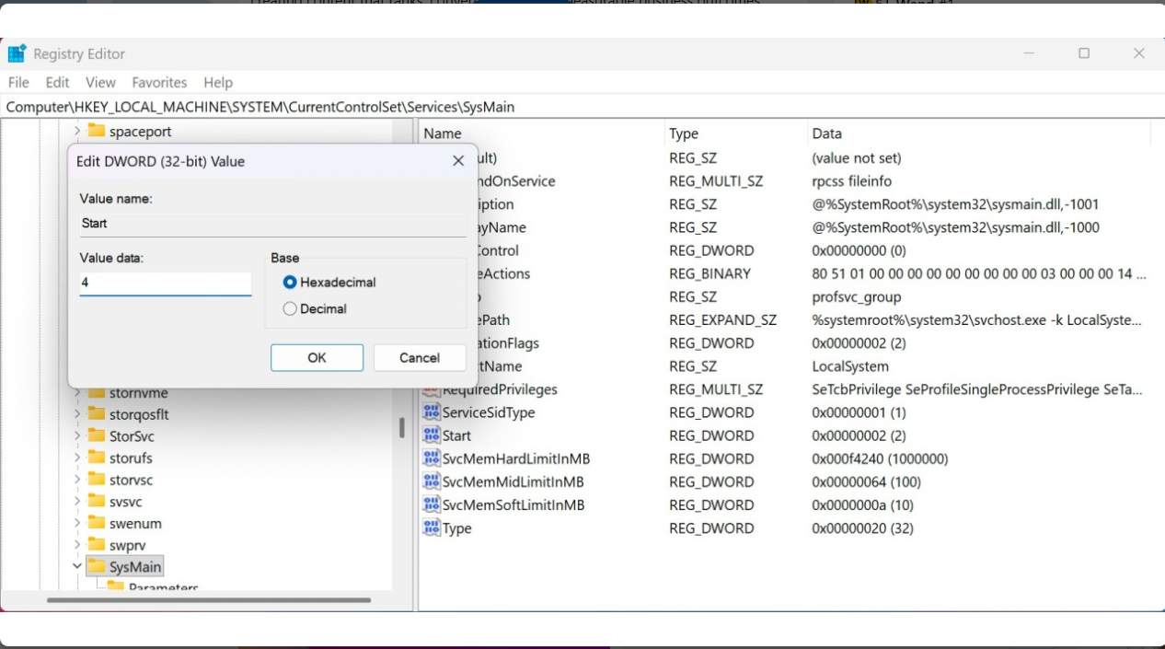Click the storvsc folder icon
This screenshot has width=1165, height=649.
(96, 479)
